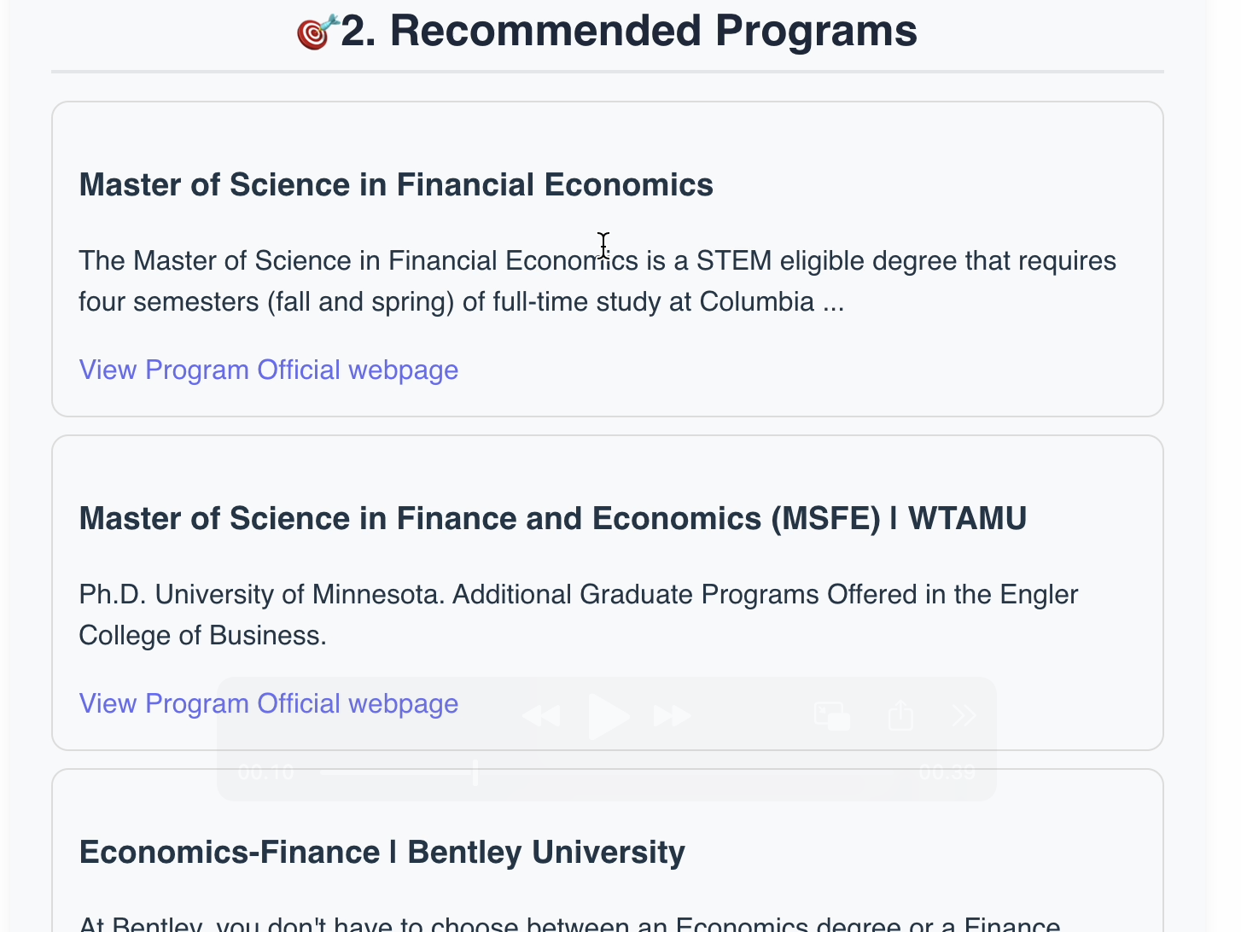The height and width of the screenshot is (932, 1241).
Task: Click the fast-forward double-arrow icon
Action: click(x=673, y=715)
